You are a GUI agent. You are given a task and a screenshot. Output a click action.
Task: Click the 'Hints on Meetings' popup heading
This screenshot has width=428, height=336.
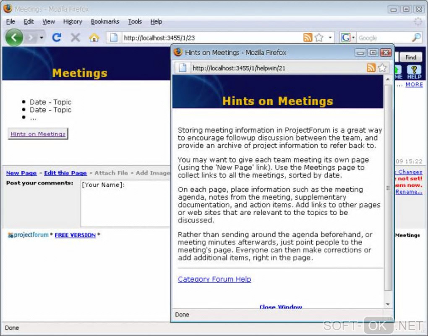click(278, 101)
